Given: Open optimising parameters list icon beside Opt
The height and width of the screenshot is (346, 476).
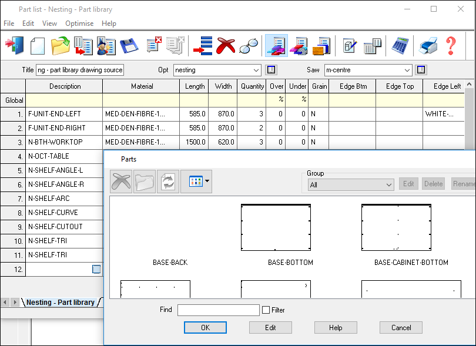Looking at the screenshot, I should [271, 70].
